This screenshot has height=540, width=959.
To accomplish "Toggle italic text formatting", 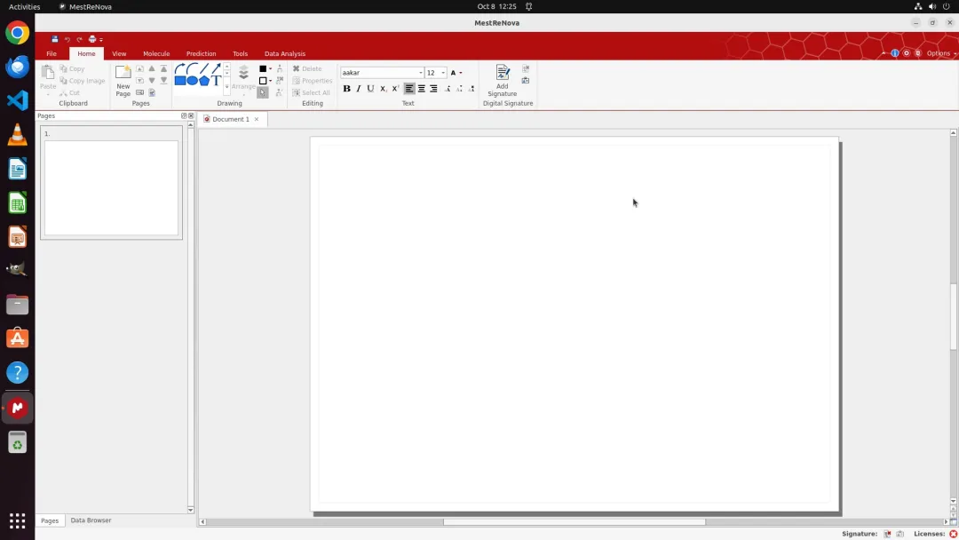I will point(359,89).
